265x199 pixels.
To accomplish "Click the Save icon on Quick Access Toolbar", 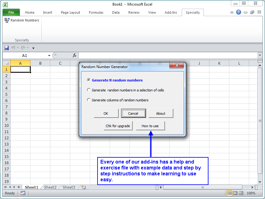I will [x=6, y=48].
